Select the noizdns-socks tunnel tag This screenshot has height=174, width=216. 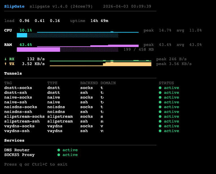click(x=21, y=107)
